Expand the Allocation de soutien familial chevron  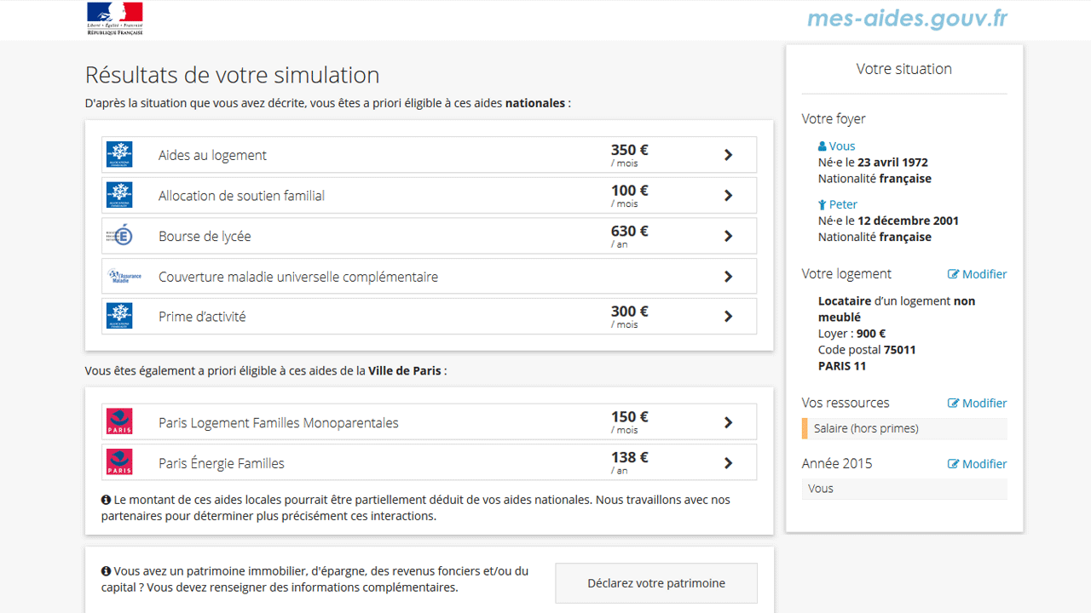pos(729,196)
